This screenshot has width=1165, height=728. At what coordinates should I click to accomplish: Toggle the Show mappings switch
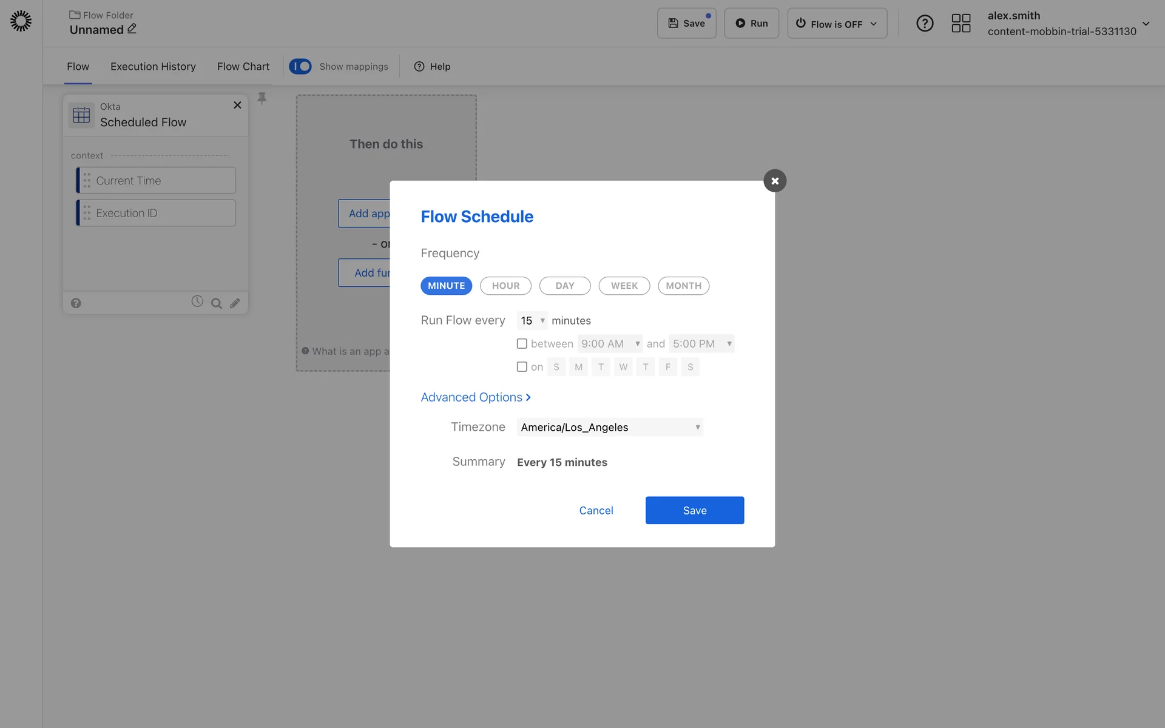pos(300,66)
